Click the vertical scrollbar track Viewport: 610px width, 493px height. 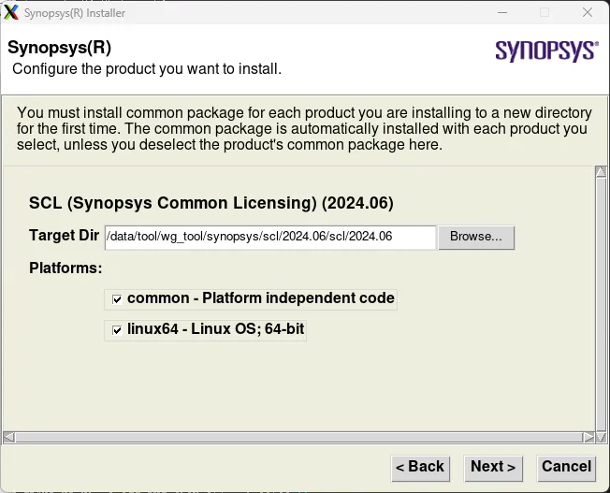click(601, 304)
